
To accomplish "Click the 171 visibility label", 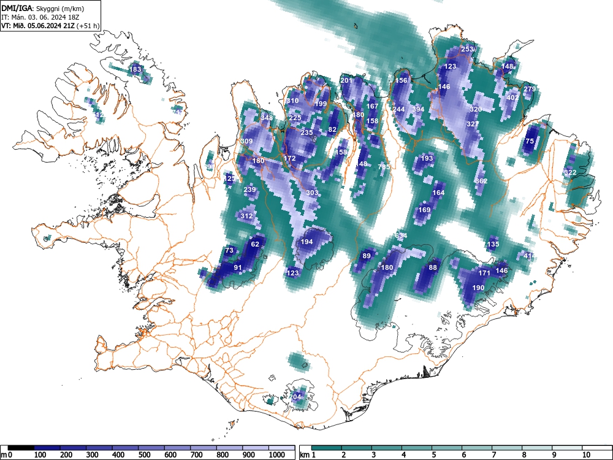I will click(484, 273).
